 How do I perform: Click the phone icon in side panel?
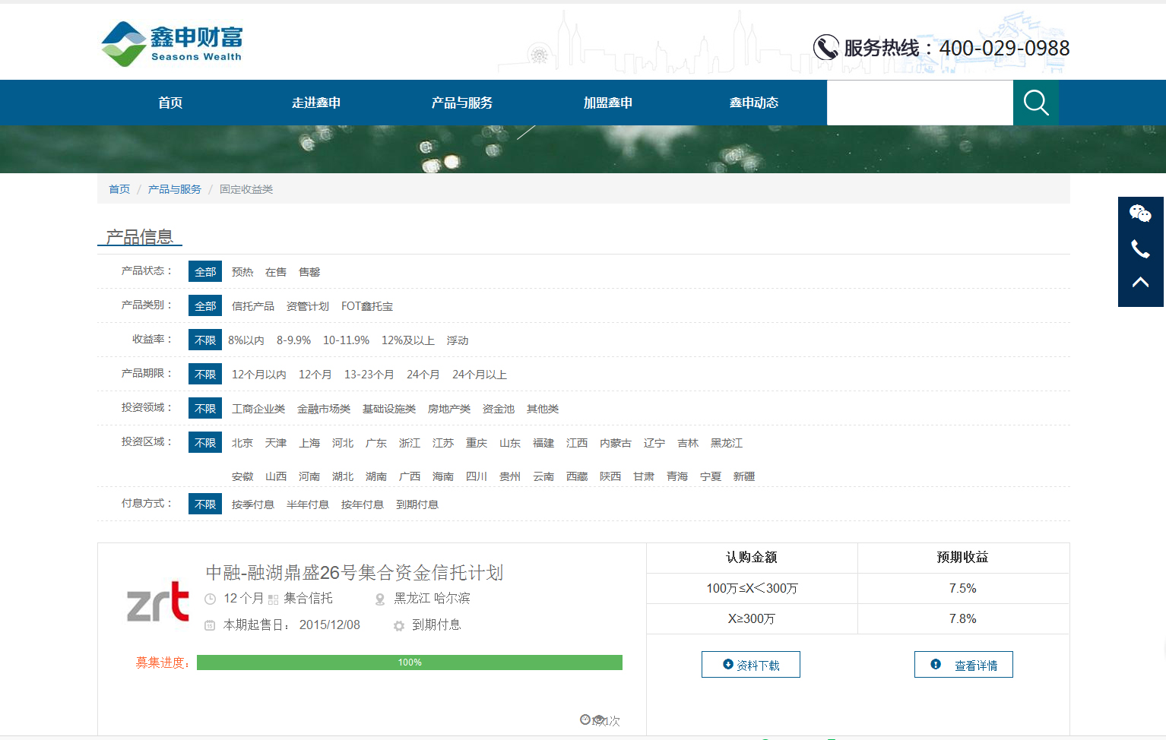tap(1140, 248)
